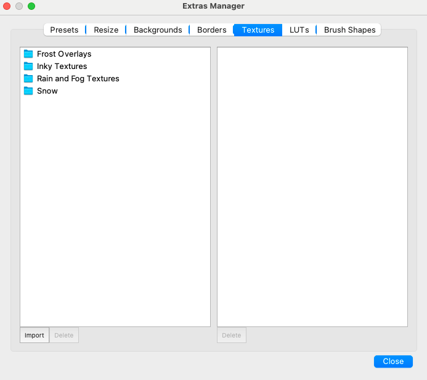Click Delete below the right preview pane

(232, 336)
